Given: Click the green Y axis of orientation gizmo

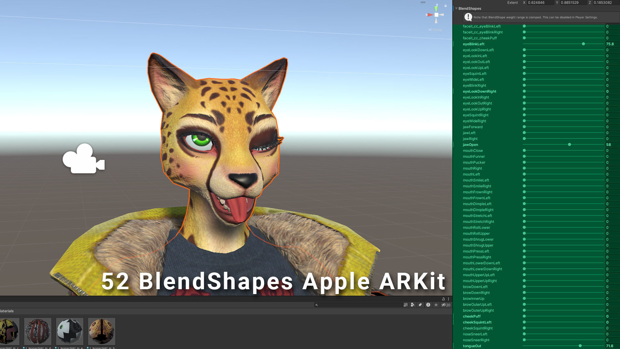Looking at the screenshot, I should (x=436, y=8).
